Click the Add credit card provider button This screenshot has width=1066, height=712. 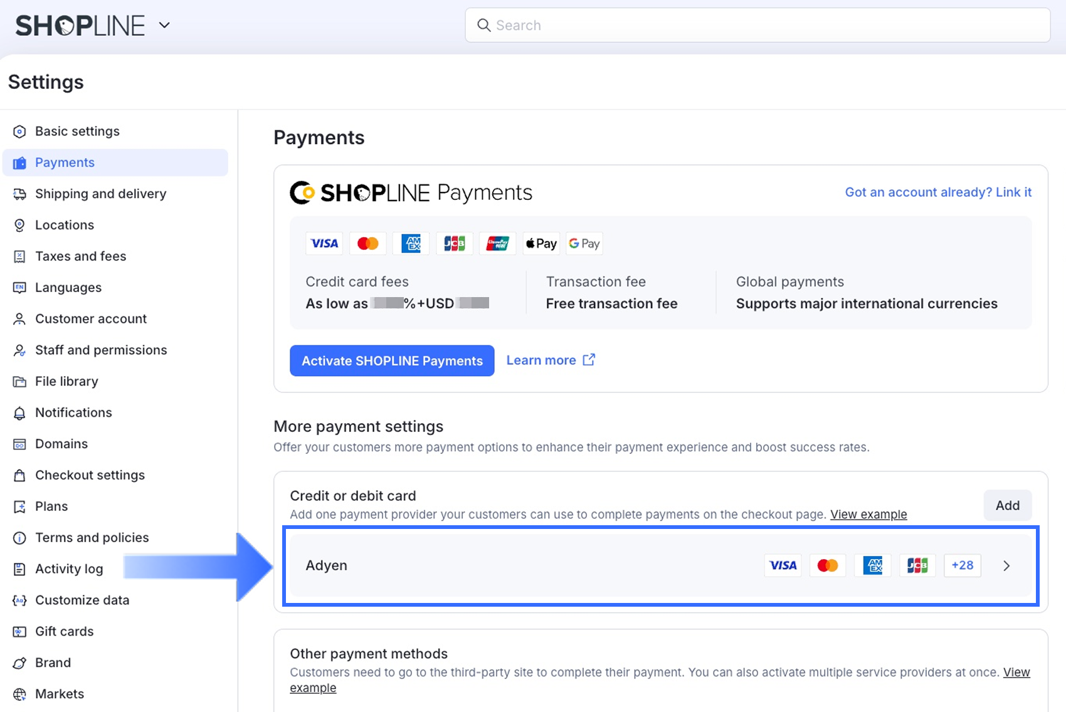pos(1007,505)
